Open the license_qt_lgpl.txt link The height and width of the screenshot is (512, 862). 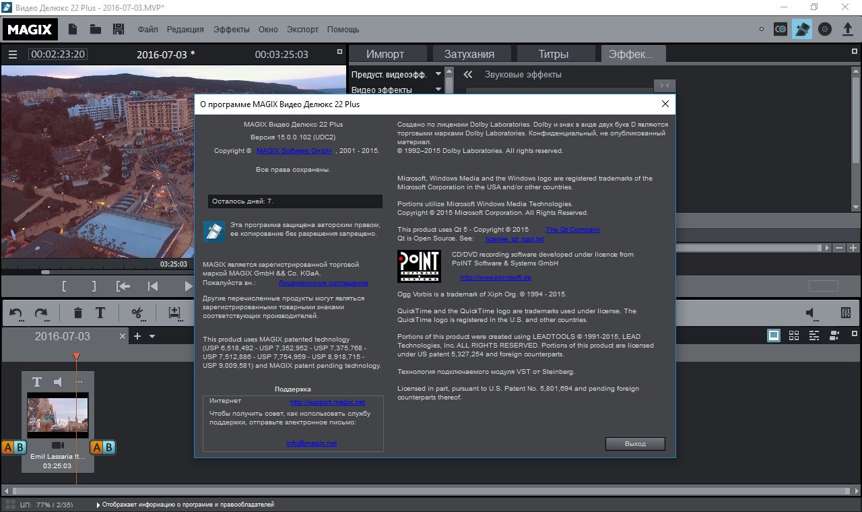click(x=515, y=239)
